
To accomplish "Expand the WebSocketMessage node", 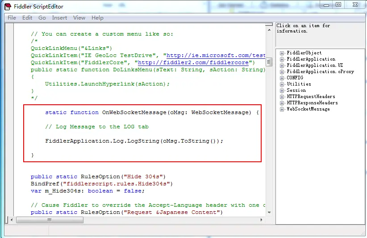I will coord(282,109).
